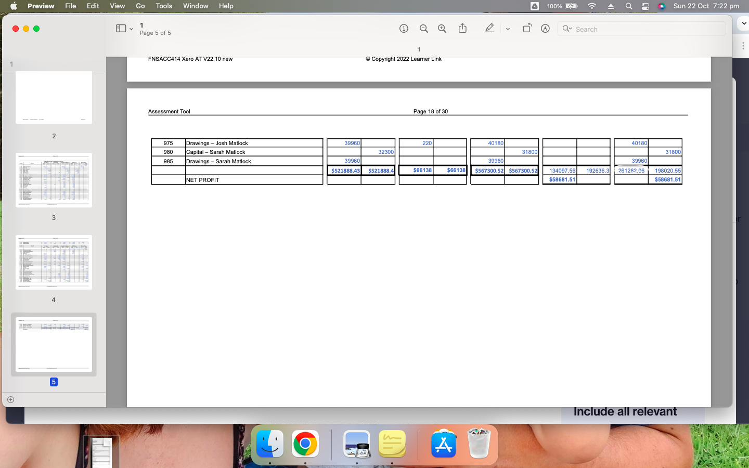The width and height of the screenshot is (749, 468).
Task: Expand the chevron next to the Markup pen
Action: 508,29
